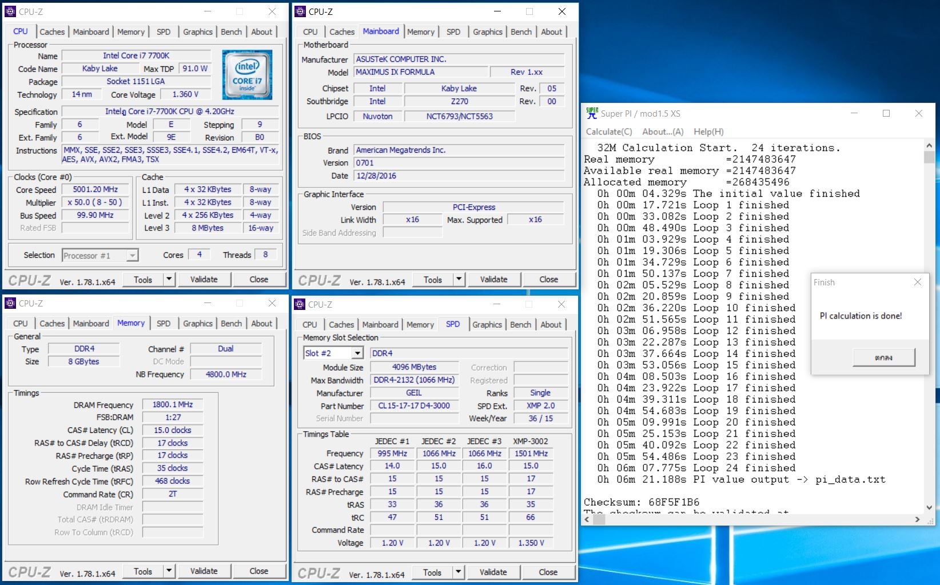Close the Finish dialog with X
This screenshot has width=940, height=585.
coord(917,282)
